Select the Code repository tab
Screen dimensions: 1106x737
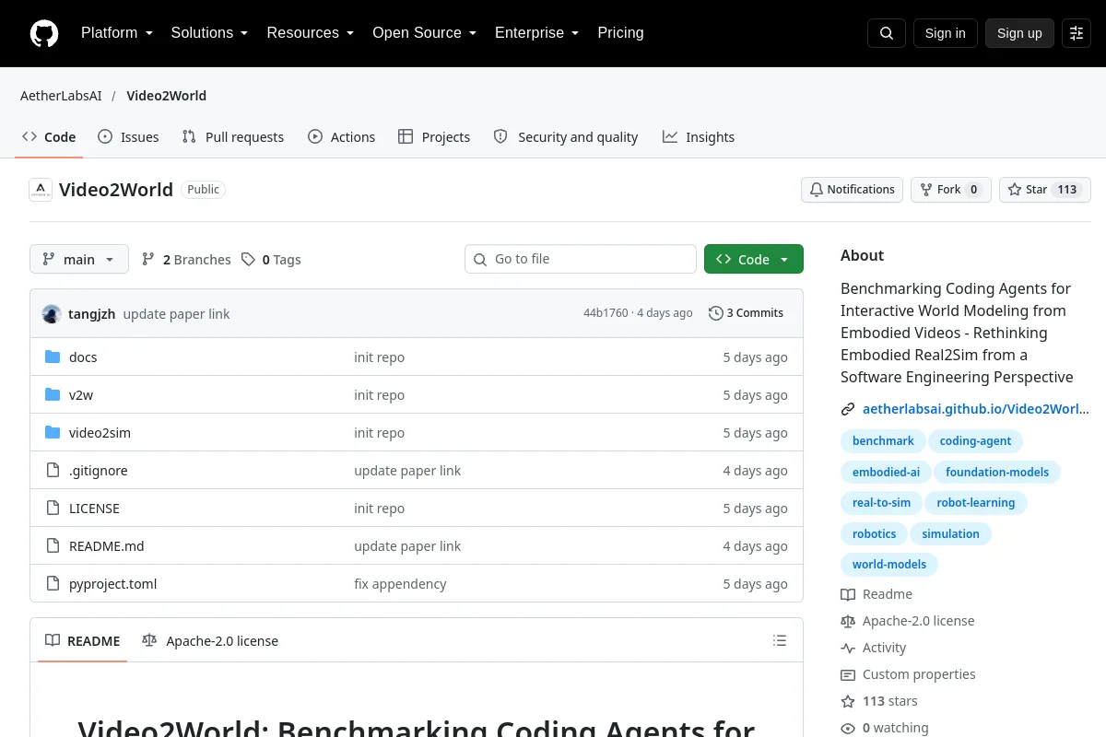[x=49, y=136]
